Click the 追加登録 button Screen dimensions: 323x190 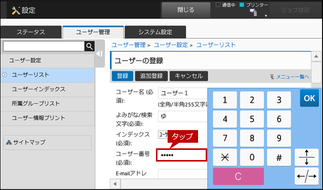tap(151, 76)
